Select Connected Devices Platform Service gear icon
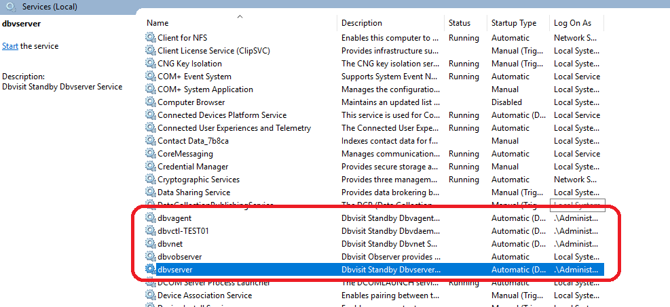 click(x=151, y=115)
